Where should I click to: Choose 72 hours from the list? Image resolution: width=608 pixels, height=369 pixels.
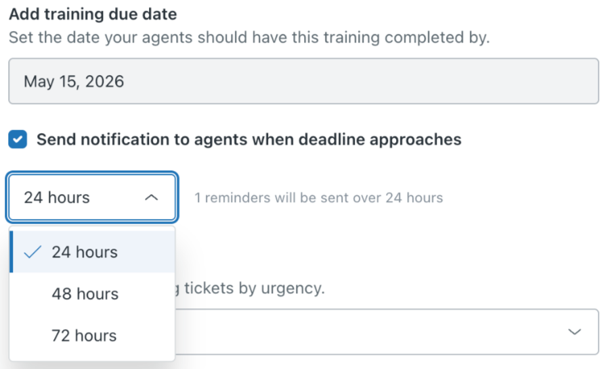click(x=85, y=336)
